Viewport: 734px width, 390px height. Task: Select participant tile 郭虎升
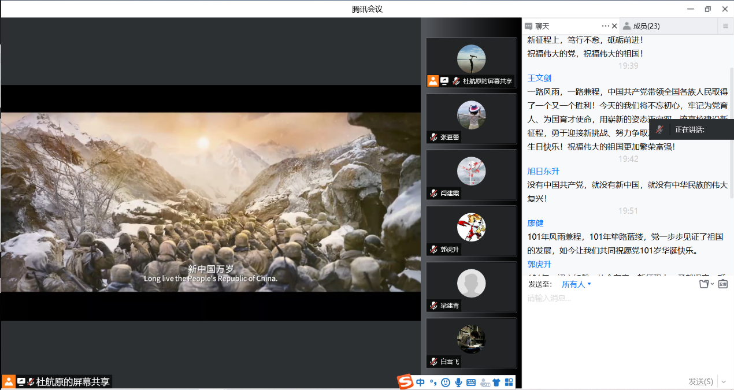click(471, 231)
